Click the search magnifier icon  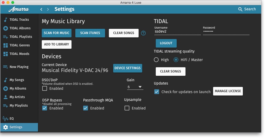coord(240,9)
